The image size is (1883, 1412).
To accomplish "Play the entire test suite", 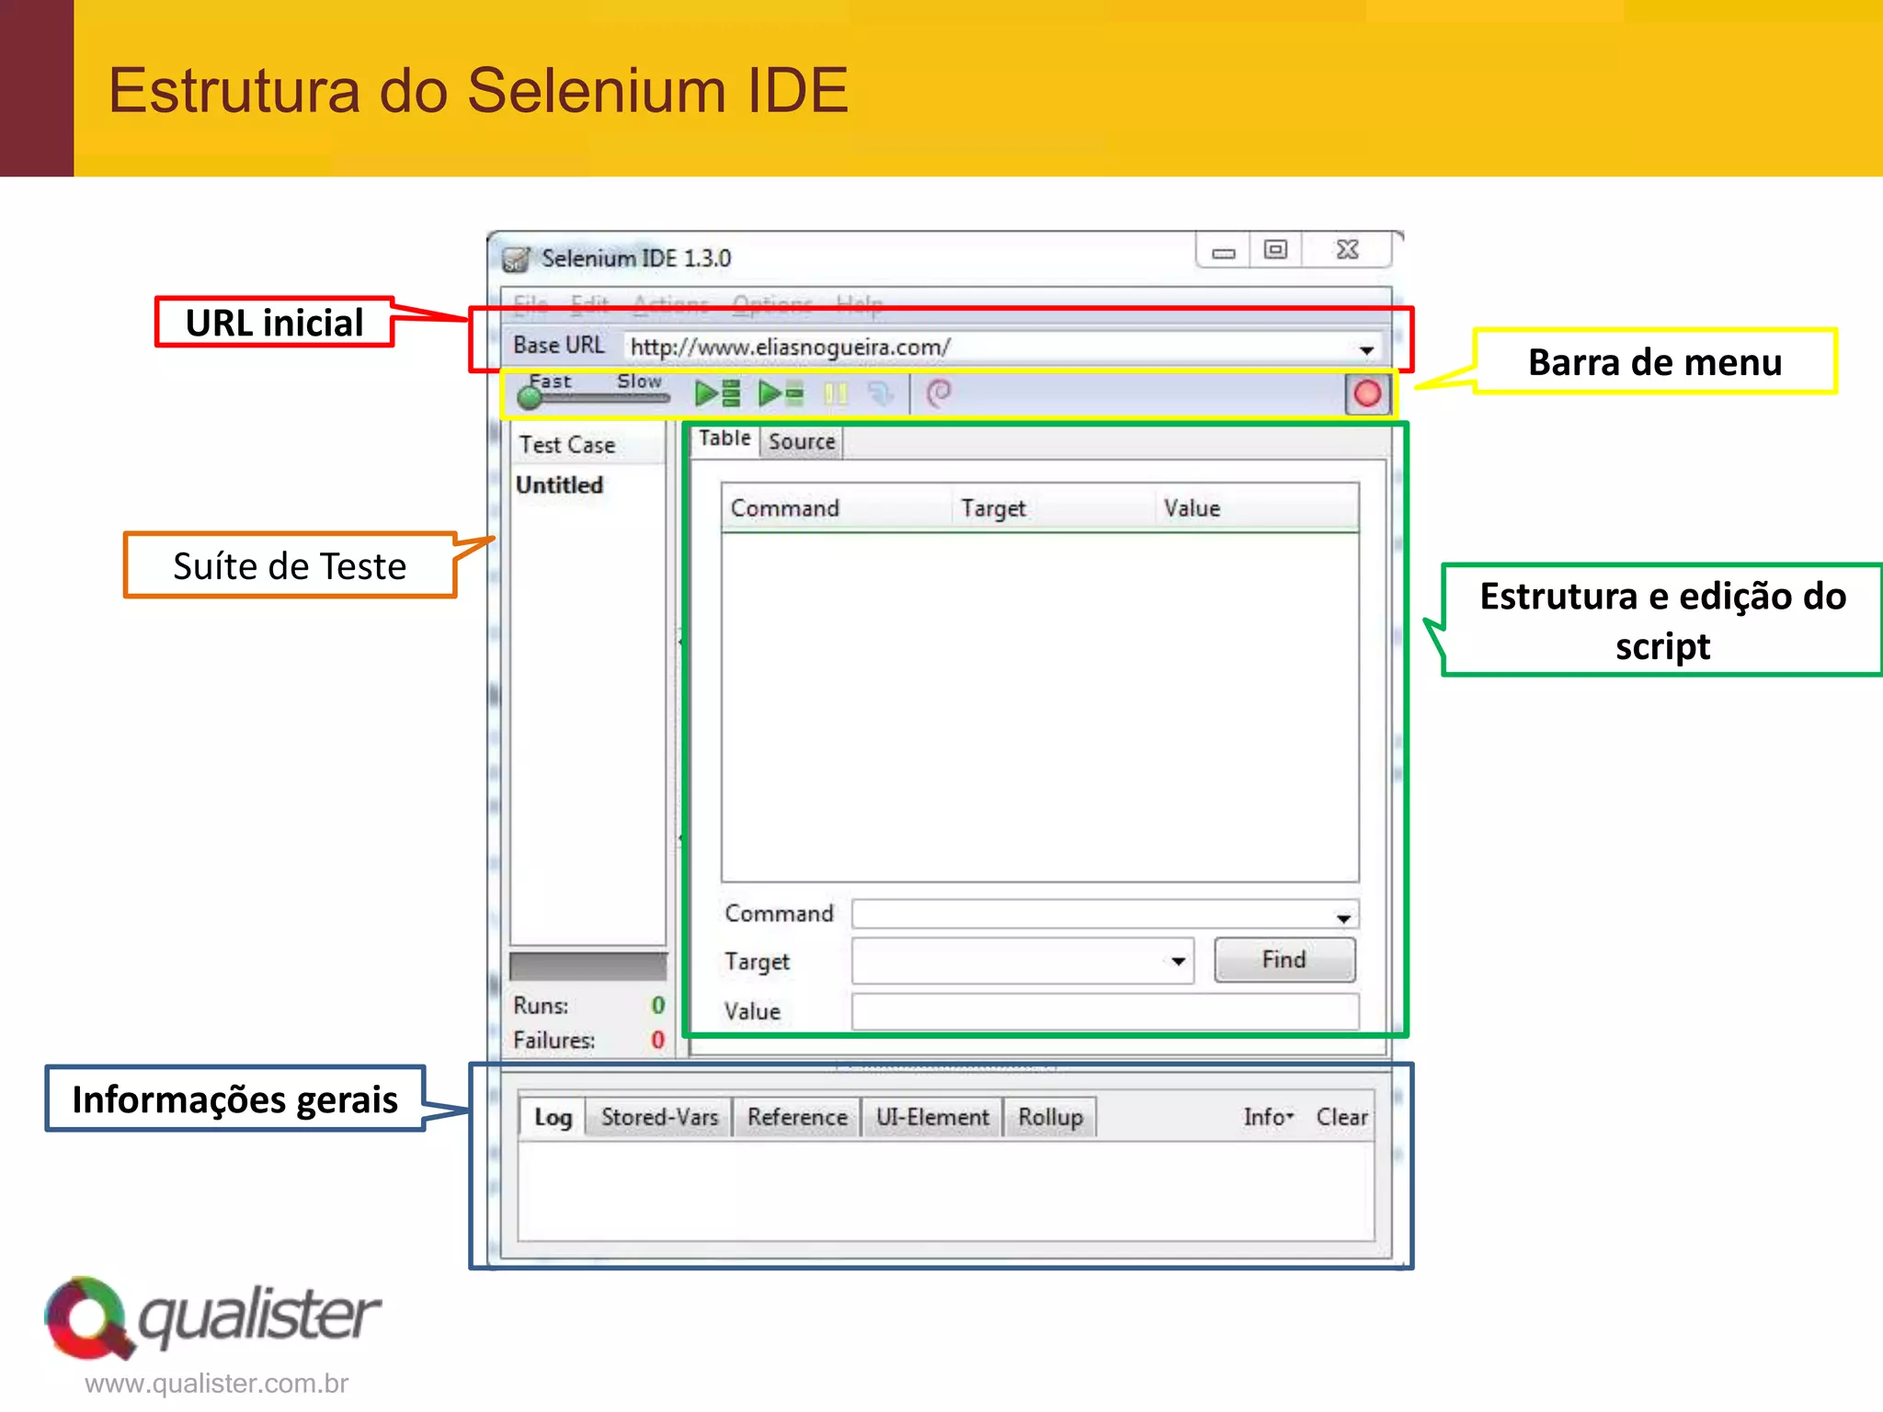I will tap(718, 393).
